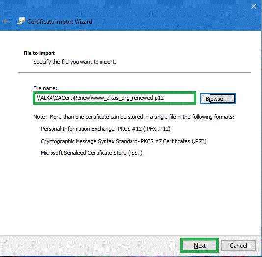Click the horizontal separator under the heading
The height and width of the screenshot is (257, 262).
tap(134, 72)
